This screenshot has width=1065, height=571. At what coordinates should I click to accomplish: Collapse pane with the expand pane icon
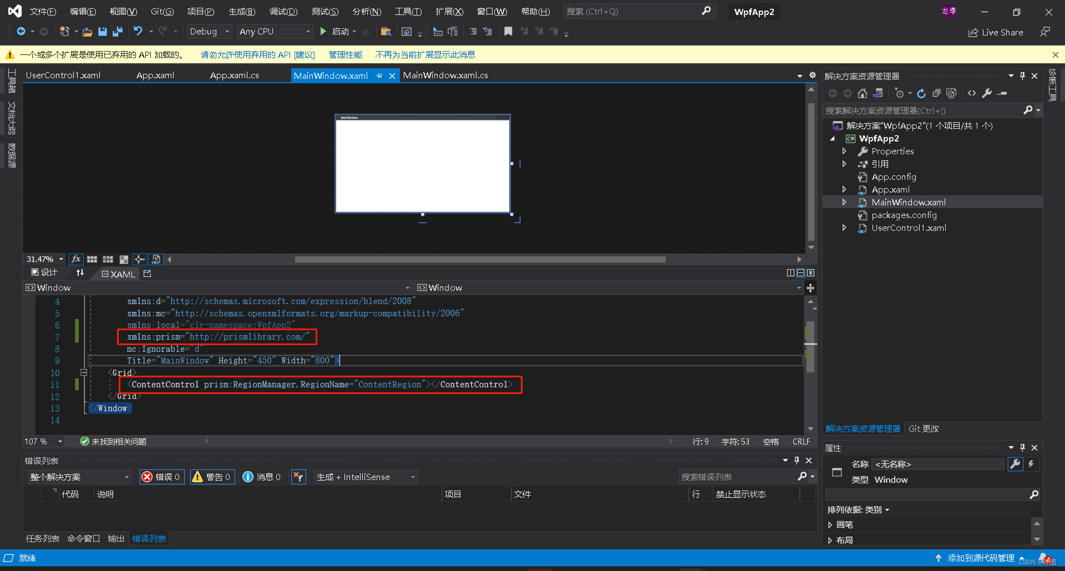(x=810, y=272)
